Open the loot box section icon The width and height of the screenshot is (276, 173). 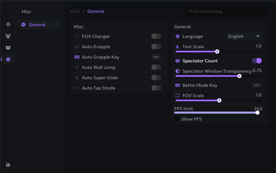tap(8, 48)
